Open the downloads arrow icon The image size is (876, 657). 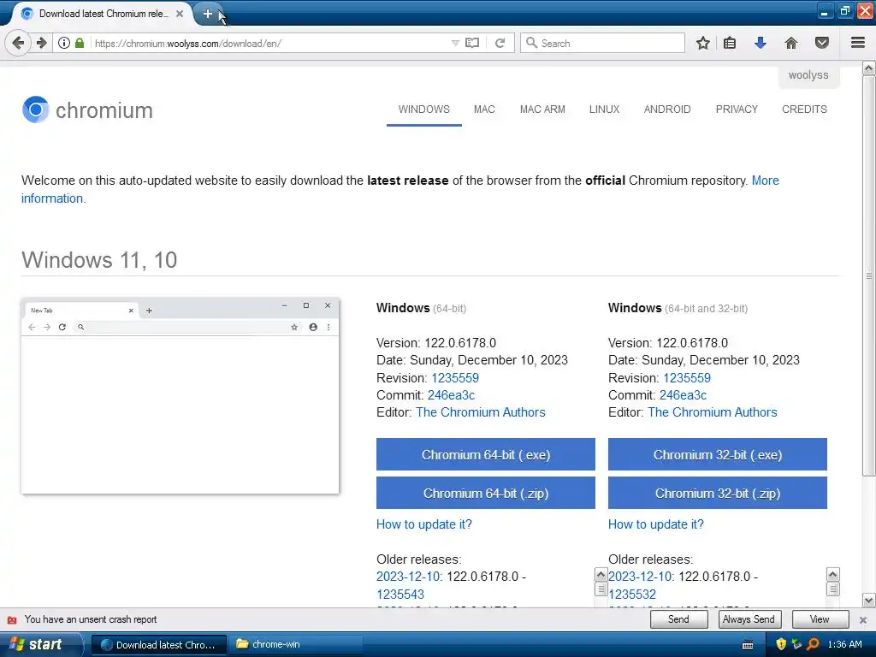pos(761,43)
